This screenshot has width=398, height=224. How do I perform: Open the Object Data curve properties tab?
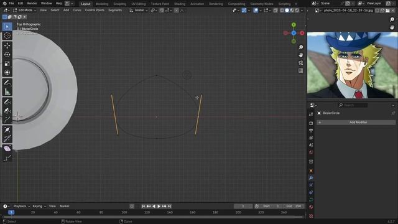coord(311,200)
